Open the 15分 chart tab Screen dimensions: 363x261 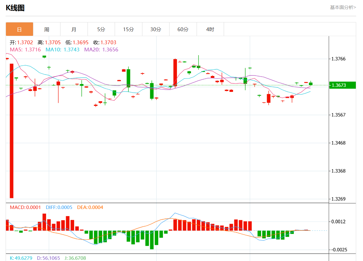click(128, 29)
